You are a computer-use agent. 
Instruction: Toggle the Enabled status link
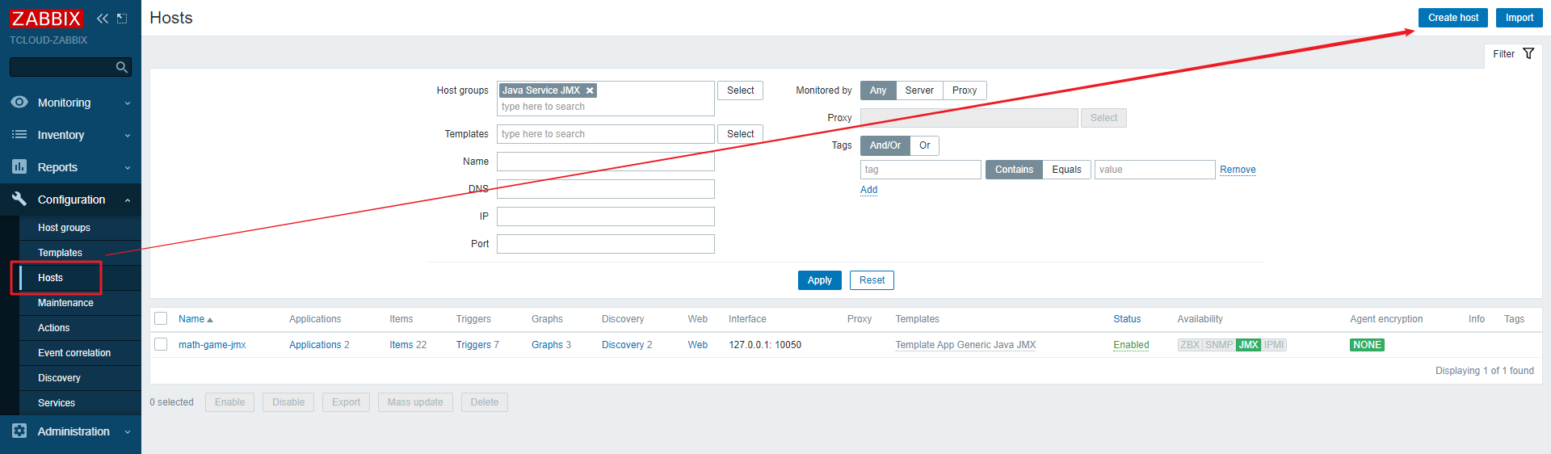[1131, 345]
